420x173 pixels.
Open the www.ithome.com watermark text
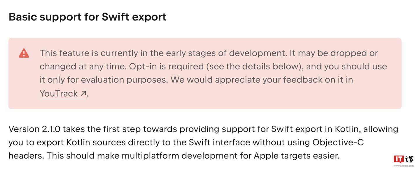point(404,166)
